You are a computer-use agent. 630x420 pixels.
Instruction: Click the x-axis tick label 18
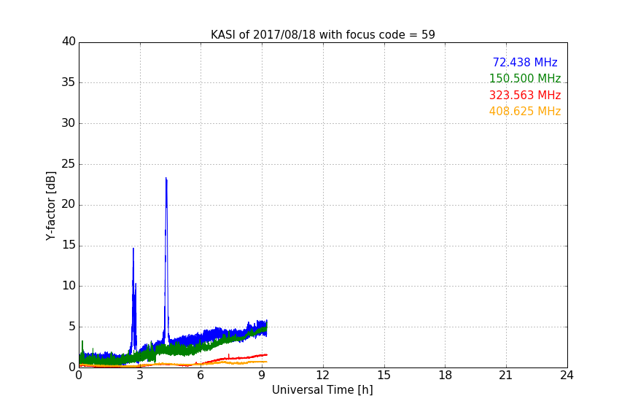(x=445, y=376)
